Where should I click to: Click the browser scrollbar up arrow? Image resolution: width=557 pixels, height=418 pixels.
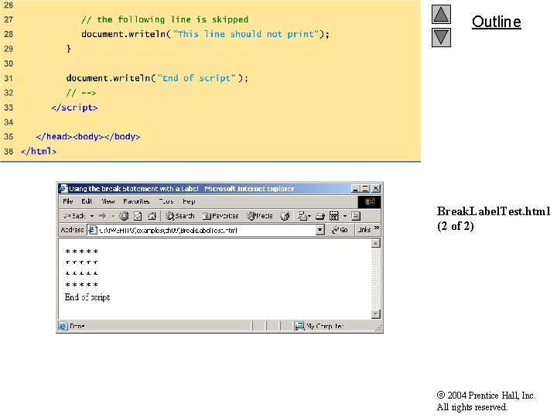pyautogui.click(x=375, y=243)
